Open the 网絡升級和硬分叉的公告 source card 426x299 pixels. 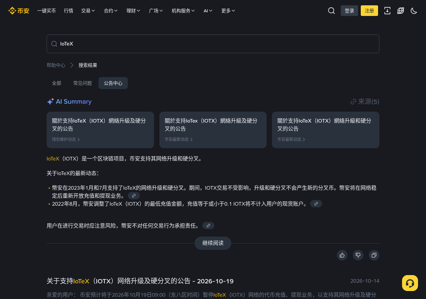325,130
